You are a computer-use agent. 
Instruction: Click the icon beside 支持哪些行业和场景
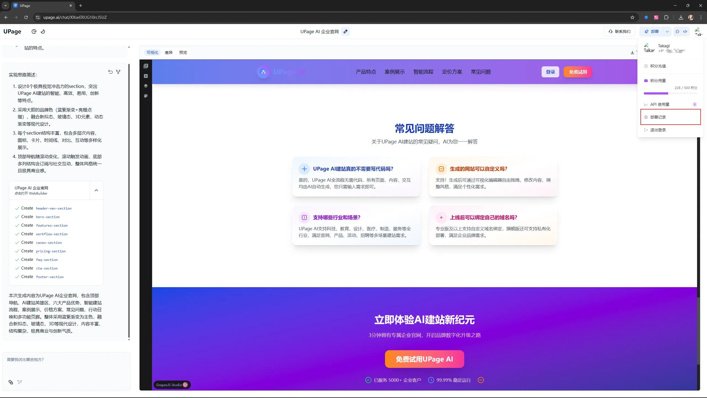(x=304, y=218)
